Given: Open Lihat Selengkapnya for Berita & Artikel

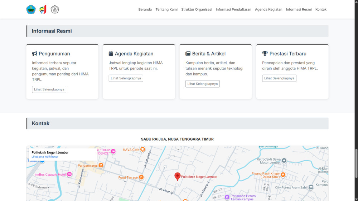Looking at the screenshot, I should (202, 84).
